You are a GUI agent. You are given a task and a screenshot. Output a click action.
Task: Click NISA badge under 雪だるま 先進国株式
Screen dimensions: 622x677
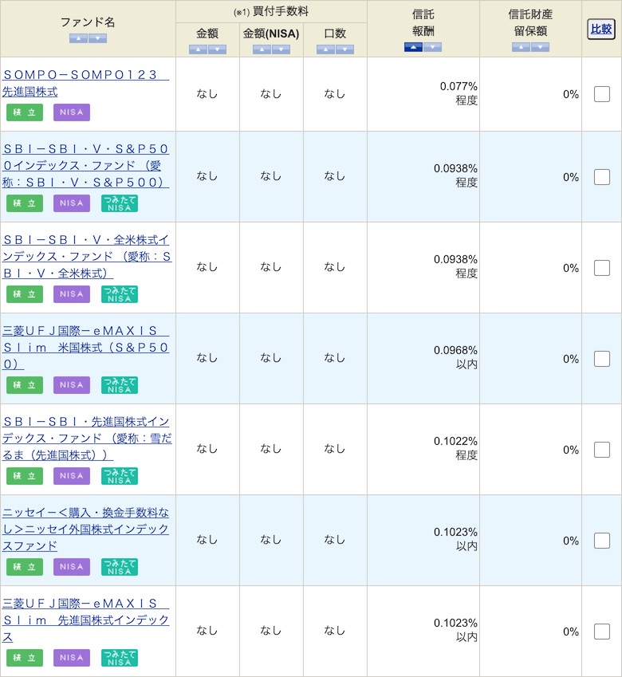pyautogui.click(x=72, y=476)
